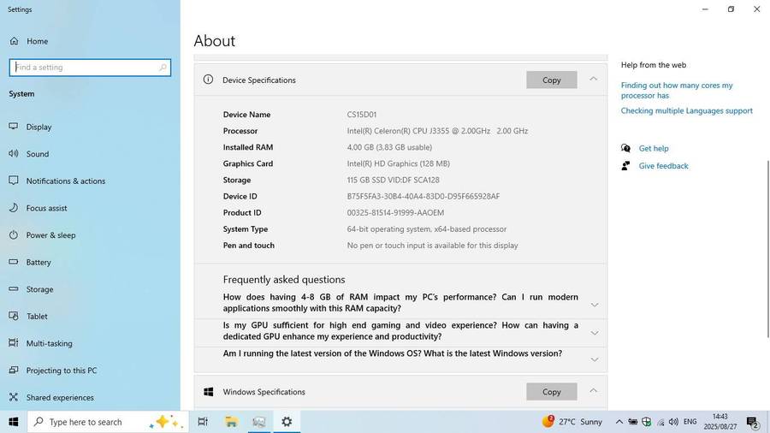Select the Product ID value text
Viewport: 770px width, 433px height.
point(395,212)
